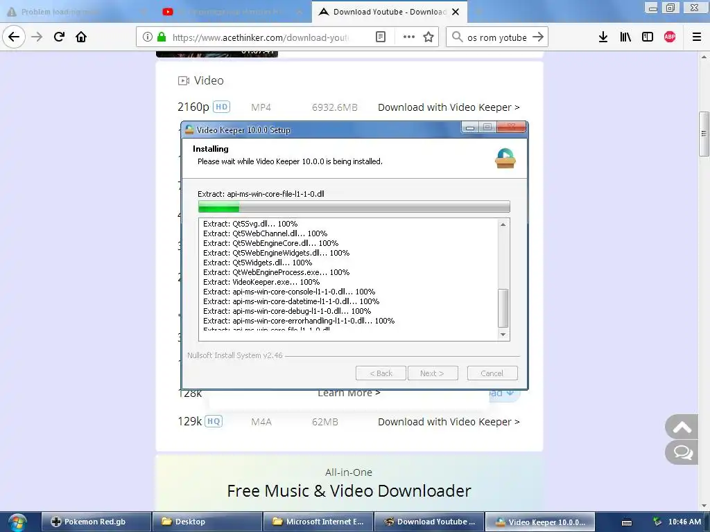Viewport: 710px width, 532px height.
Task: Bookmark this page with the star icon
Action: click(428, 37)
